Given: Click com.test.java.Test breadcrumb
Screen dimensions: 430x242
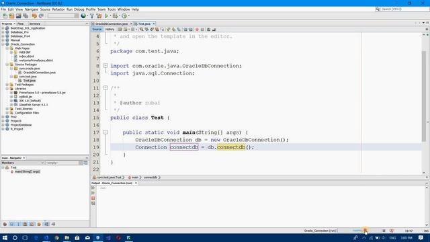Looking at the screenshot, I should tap(109, 177).
